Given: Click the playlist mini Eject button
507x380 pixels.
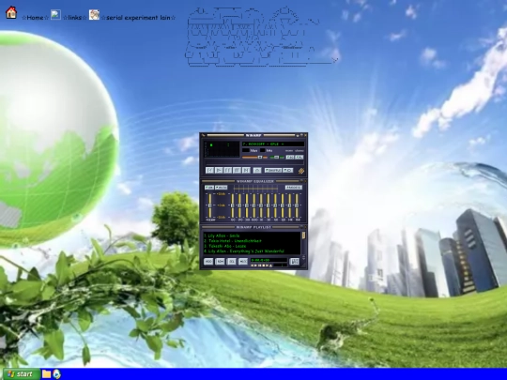Looking at the screenshot, I should tap(270, 266).
